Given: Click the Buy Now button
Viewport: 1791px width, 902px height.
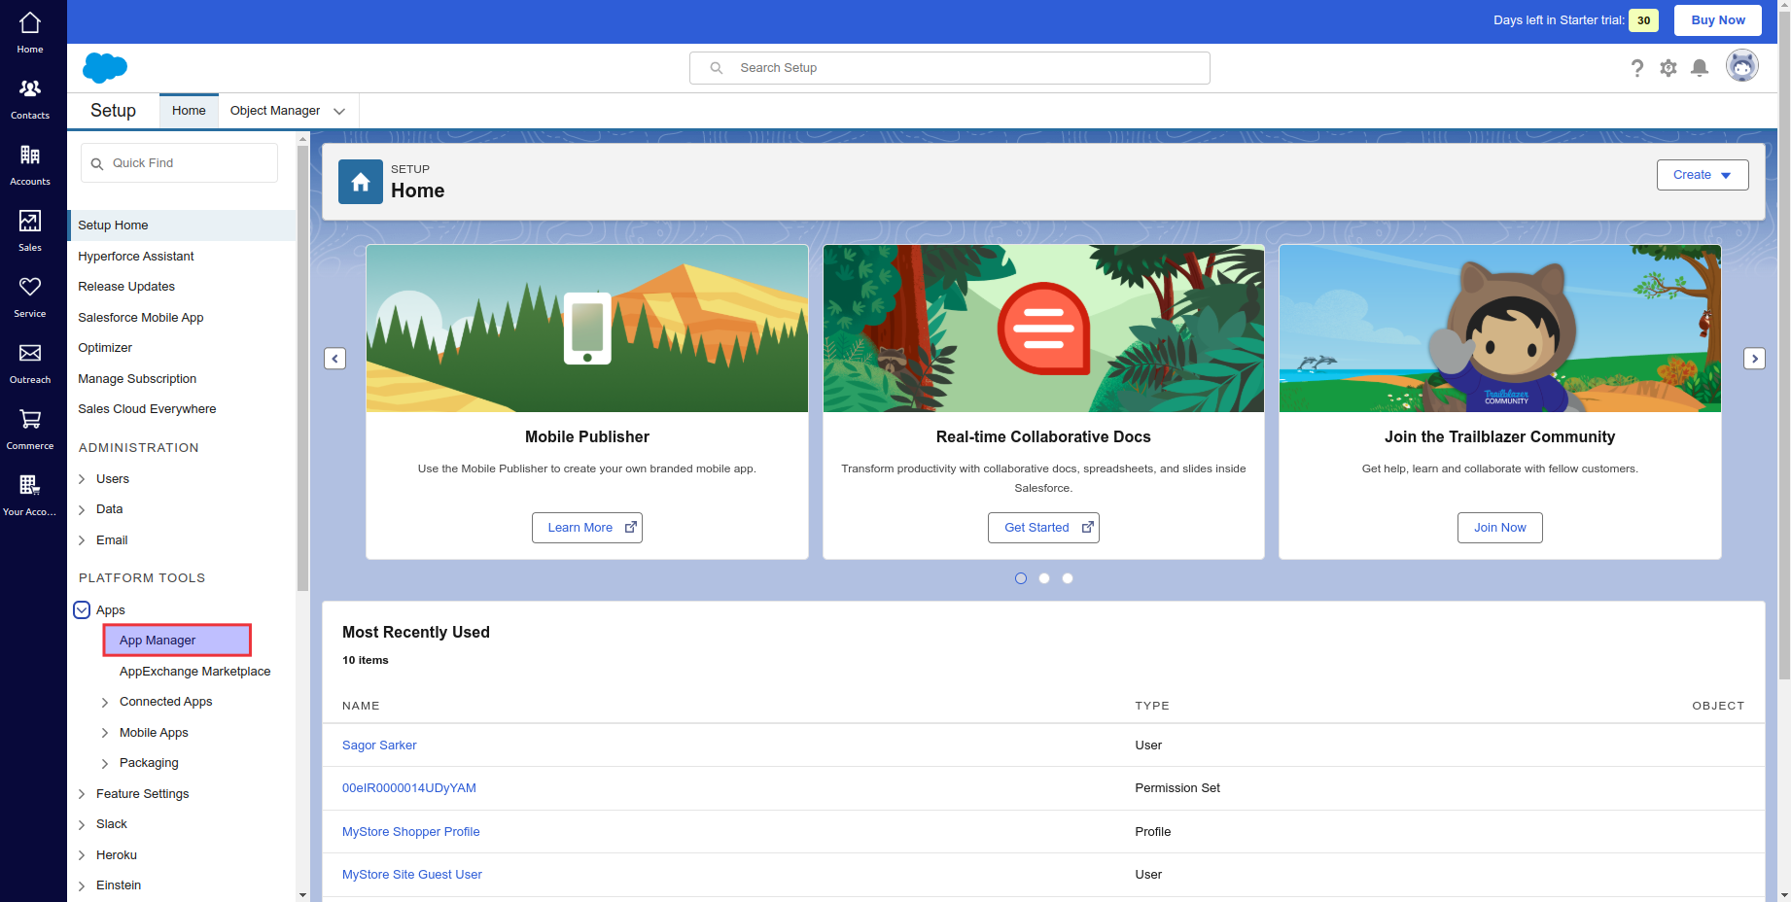Looking at the screenshot, I should click(1718, 20).
